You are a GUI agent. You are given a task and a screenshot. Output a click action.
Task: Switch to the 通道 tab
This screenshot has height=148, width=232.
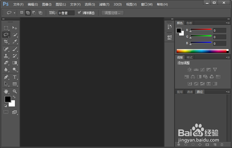pyautogui.click(x=190, y=92)
